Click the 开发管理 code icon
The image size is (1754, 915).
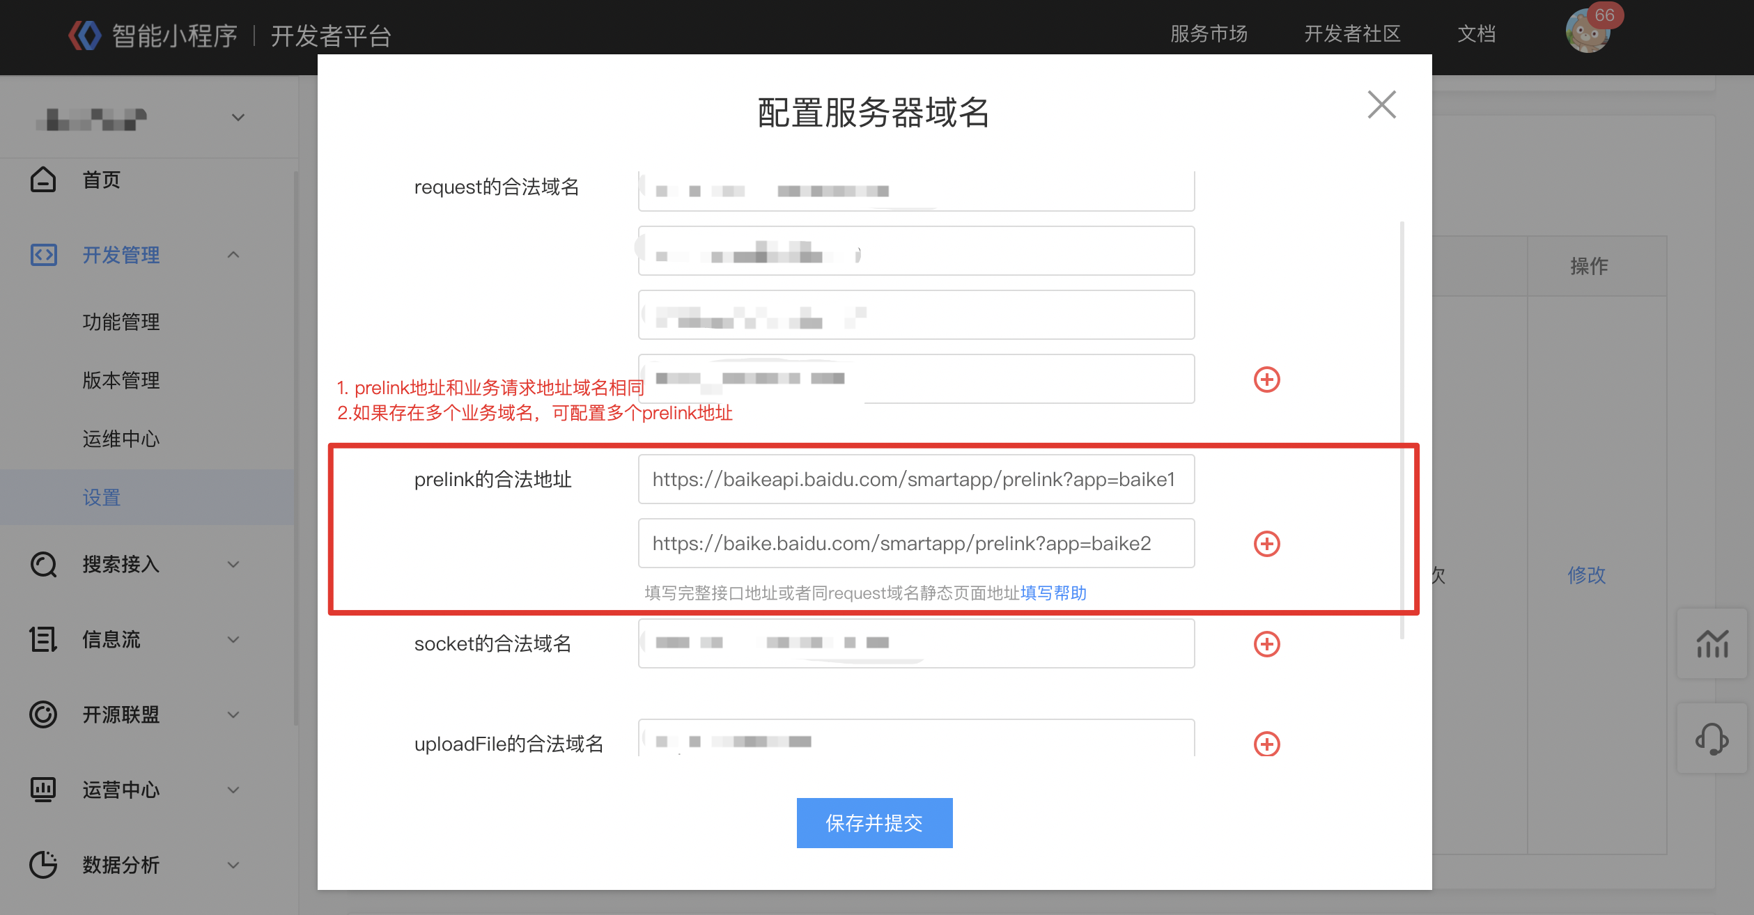pos(42,255)
